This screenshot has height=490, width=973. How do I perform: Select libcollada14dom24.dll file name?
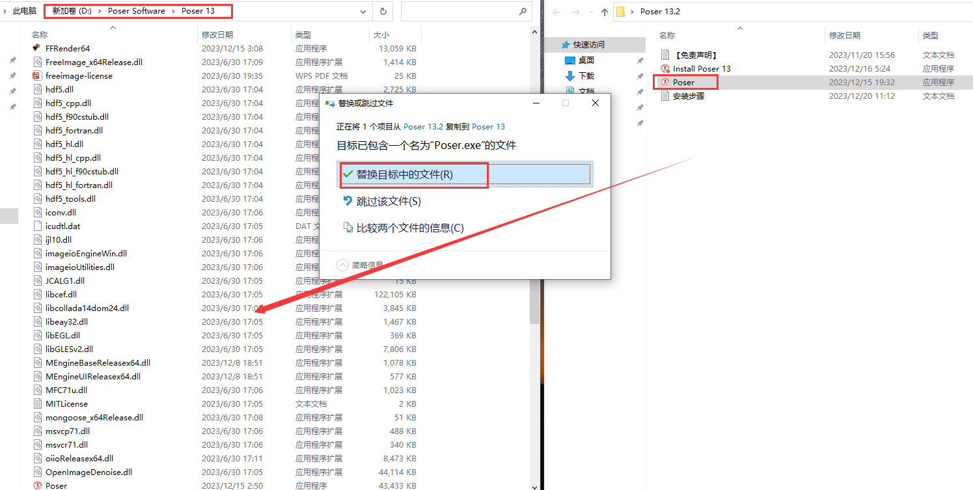[87, 308]
